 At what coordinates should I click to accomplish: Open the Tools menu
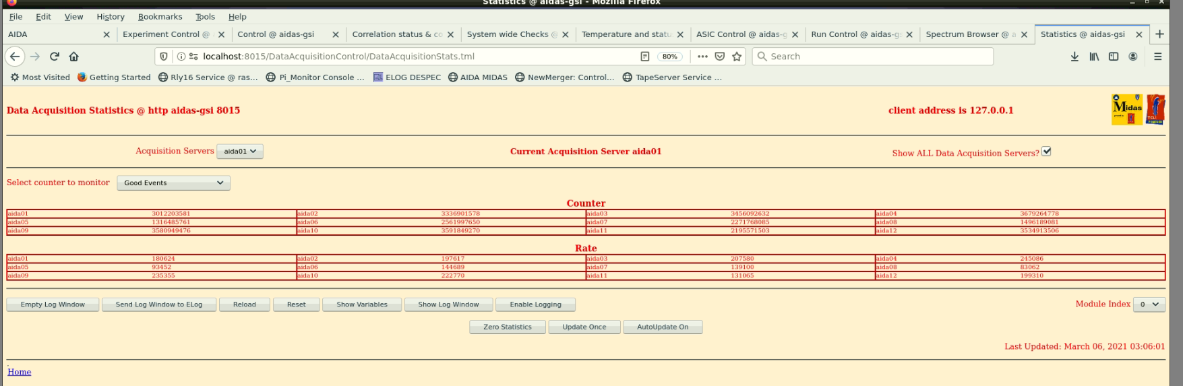[x=205, y=17]
